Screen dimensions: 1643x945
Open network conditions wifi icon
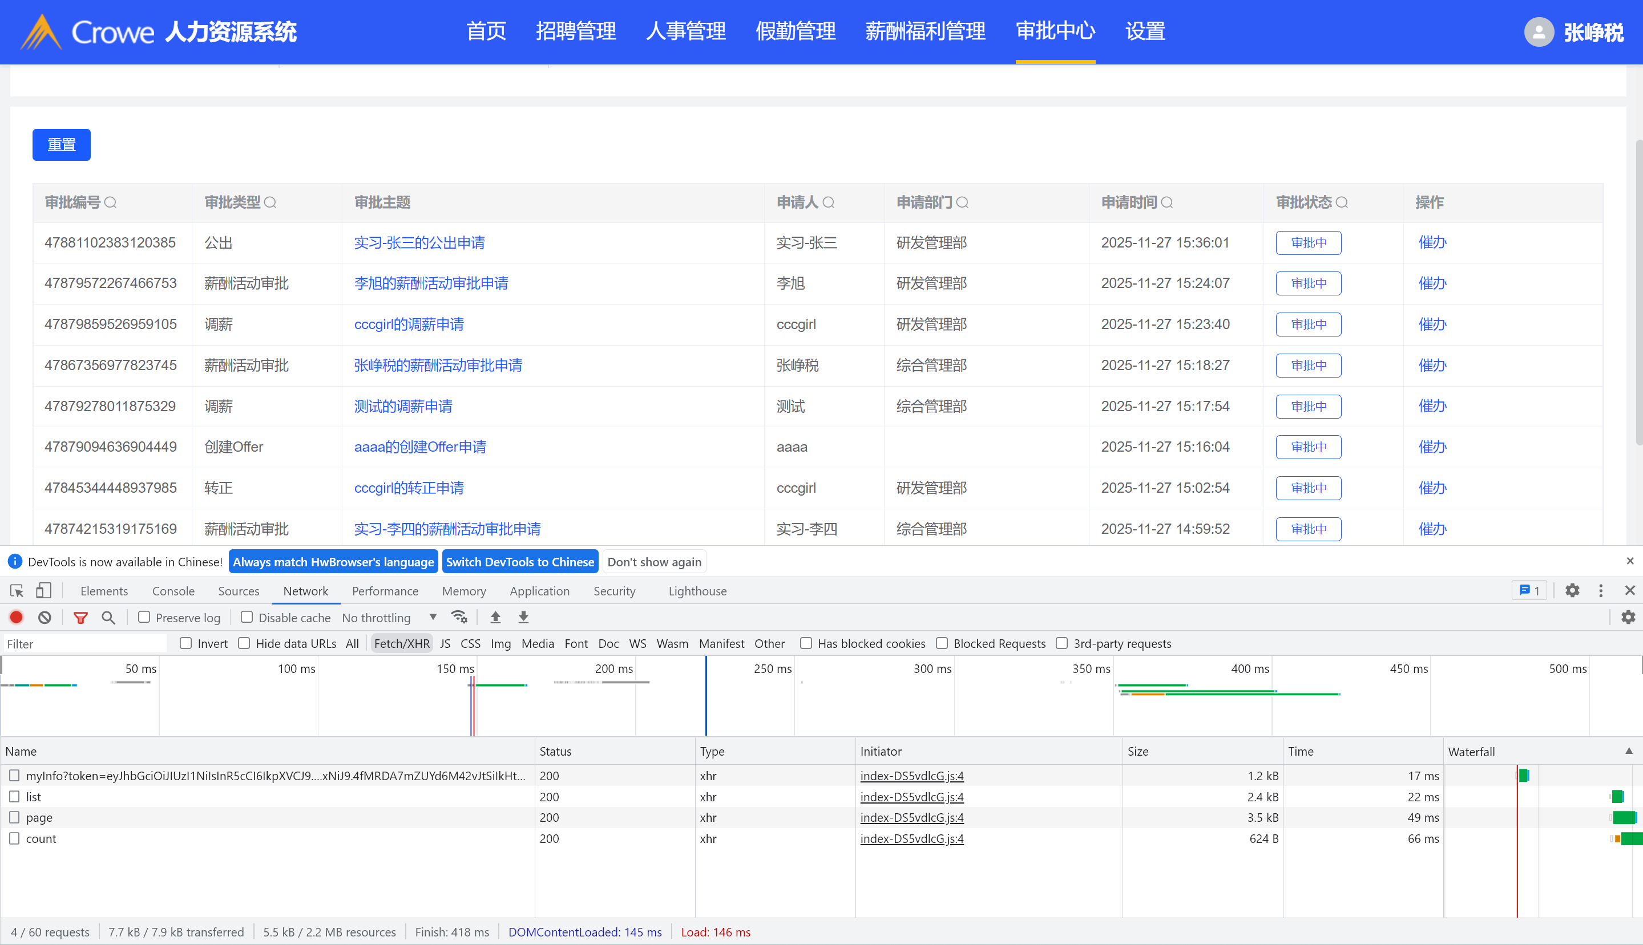tap(459, 617)
